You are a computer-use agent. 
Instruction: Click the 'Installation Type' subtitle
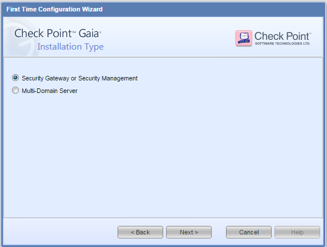point(71,47)
